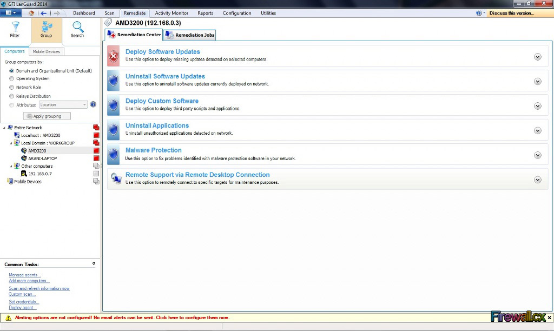Screen dimensions: 554x331
Task: Click Set credentials link
Action: click(24, 302)
